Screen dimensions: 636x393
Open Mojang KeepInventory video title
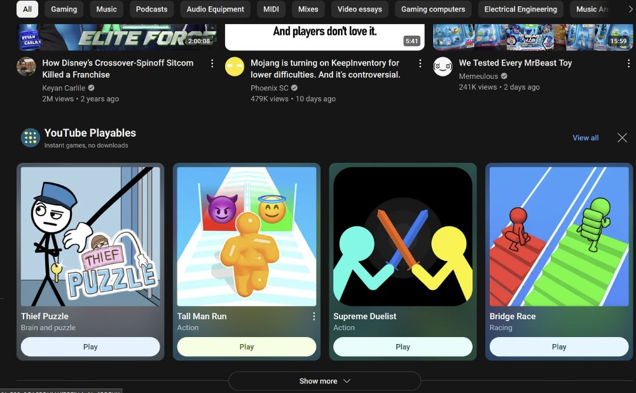point(325,69)
